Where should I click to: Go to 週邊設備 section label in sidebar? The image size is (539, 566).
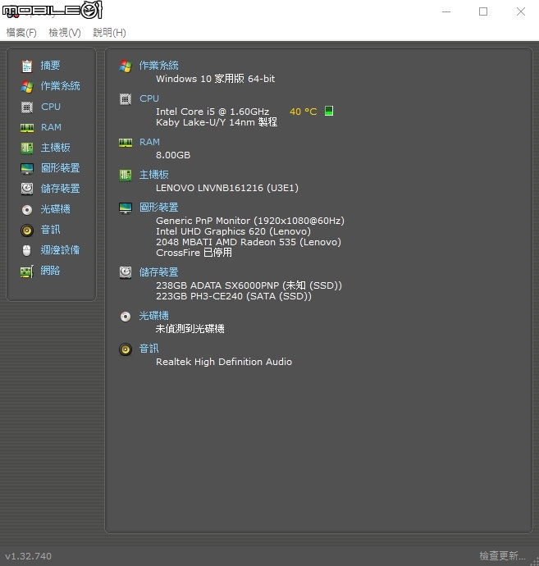click(60, 250)
